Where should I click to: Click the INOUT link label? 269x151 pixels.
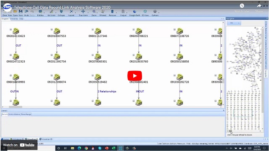(x=140, y=91)
